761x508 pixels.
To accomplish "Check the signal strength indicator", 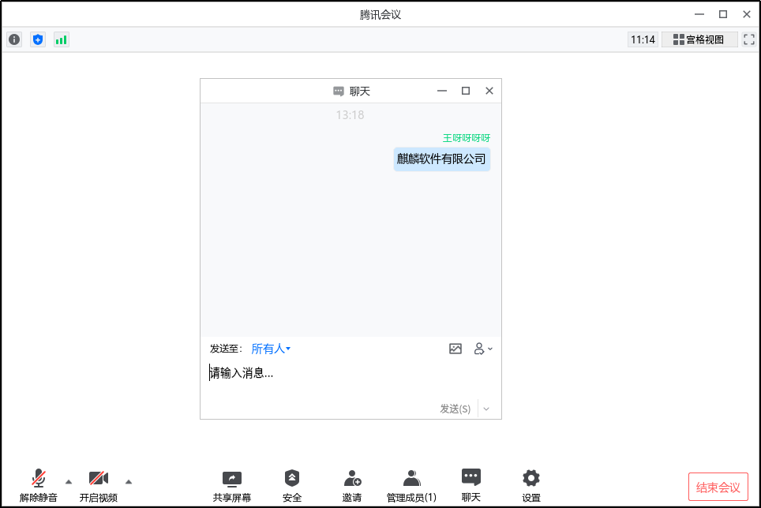I will [x=62, y=39].
